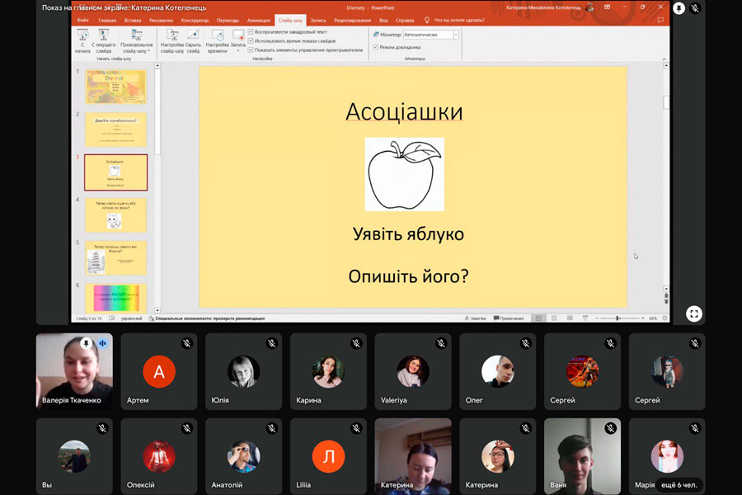This screenshot has height=495, width=742.
Task: Click the pin icon on Валерія Ткаченко tile
Action: point(86,343)
